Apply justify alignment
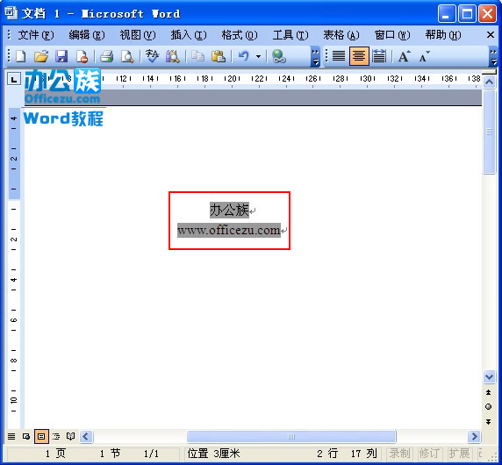Viewport: 502px width, 465px height. point(339,56)
